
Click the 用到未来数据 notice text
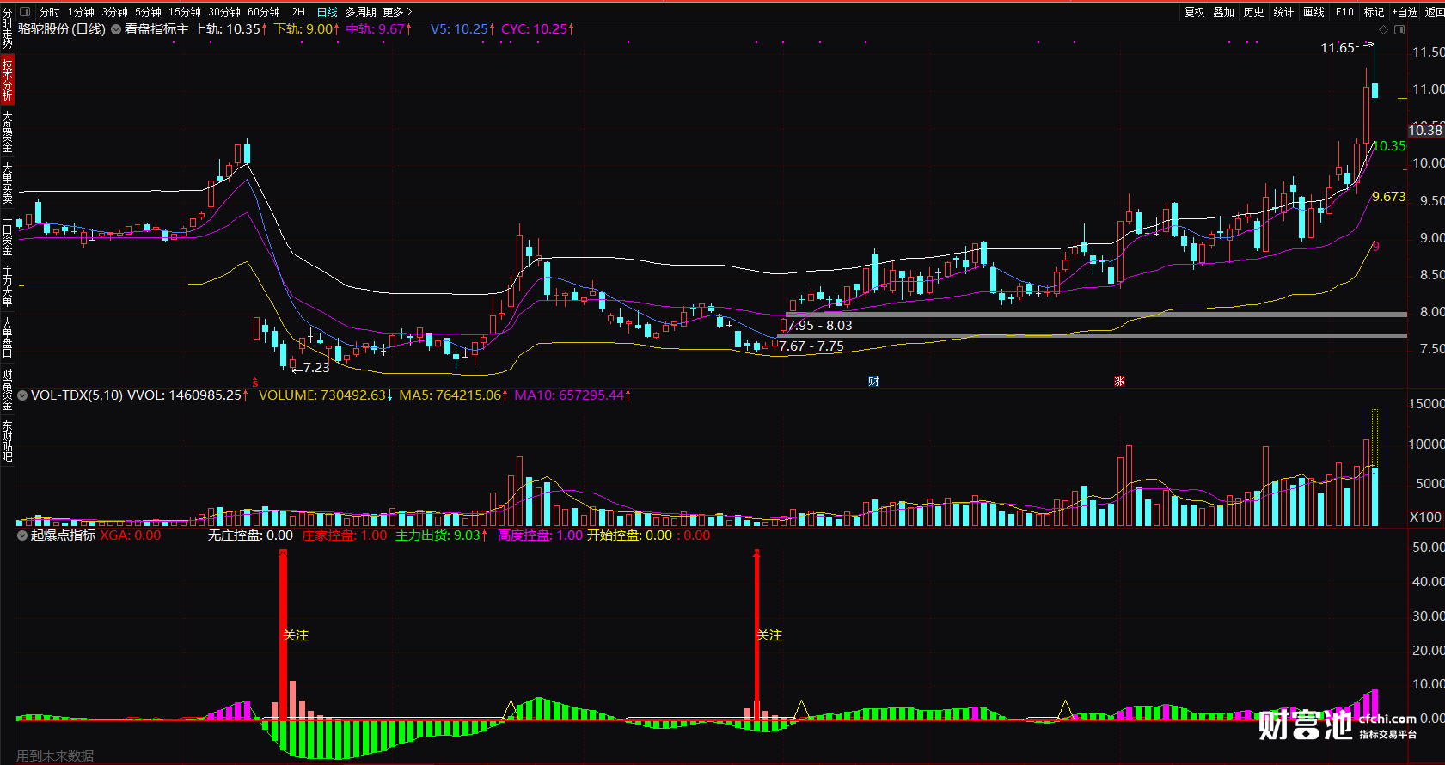coord(55,756)
